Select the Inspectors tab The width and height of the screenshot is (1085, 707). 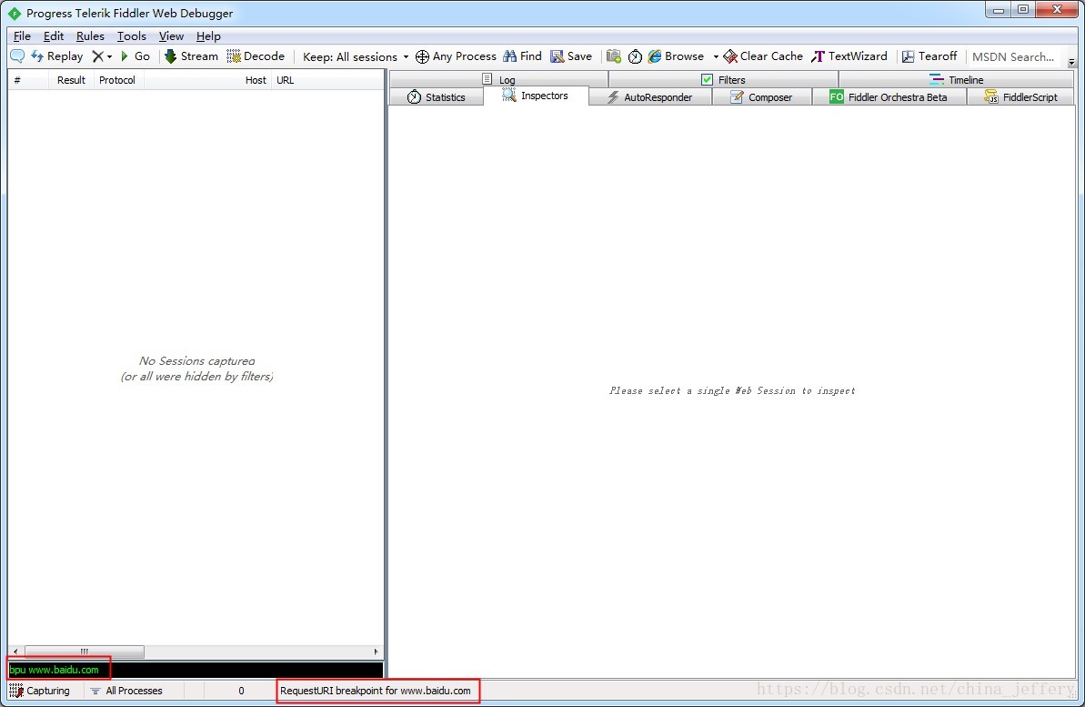coord(537,96)
